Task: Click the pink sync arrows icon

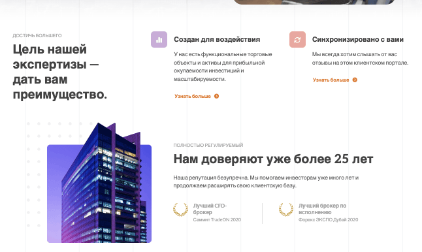Action: coord(297,40)
